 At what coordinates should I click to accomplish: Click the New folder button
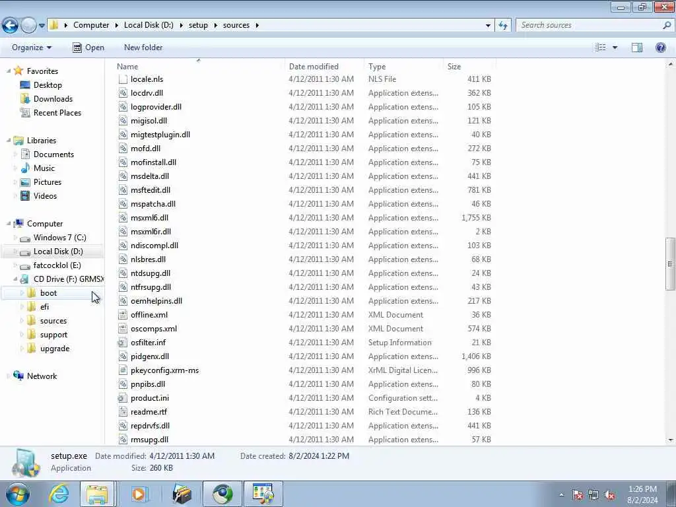point(143,48)
